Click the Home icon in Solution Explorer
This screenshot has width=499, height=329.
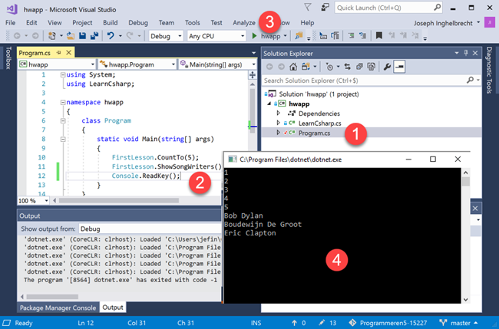click(x=293, y=67)
